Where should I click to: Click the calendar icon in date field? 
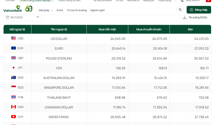click(7, 17)
